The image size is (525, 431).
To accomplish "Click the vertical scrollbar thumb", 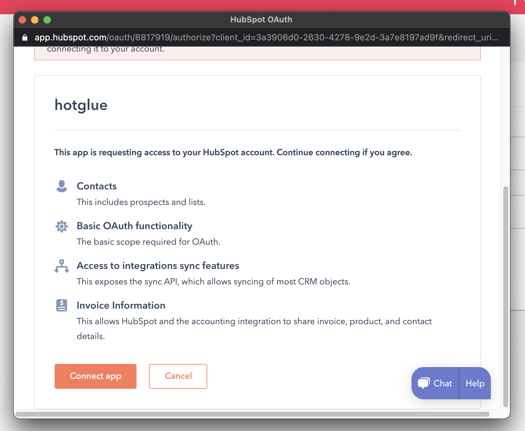I will (x=506, y=297).
